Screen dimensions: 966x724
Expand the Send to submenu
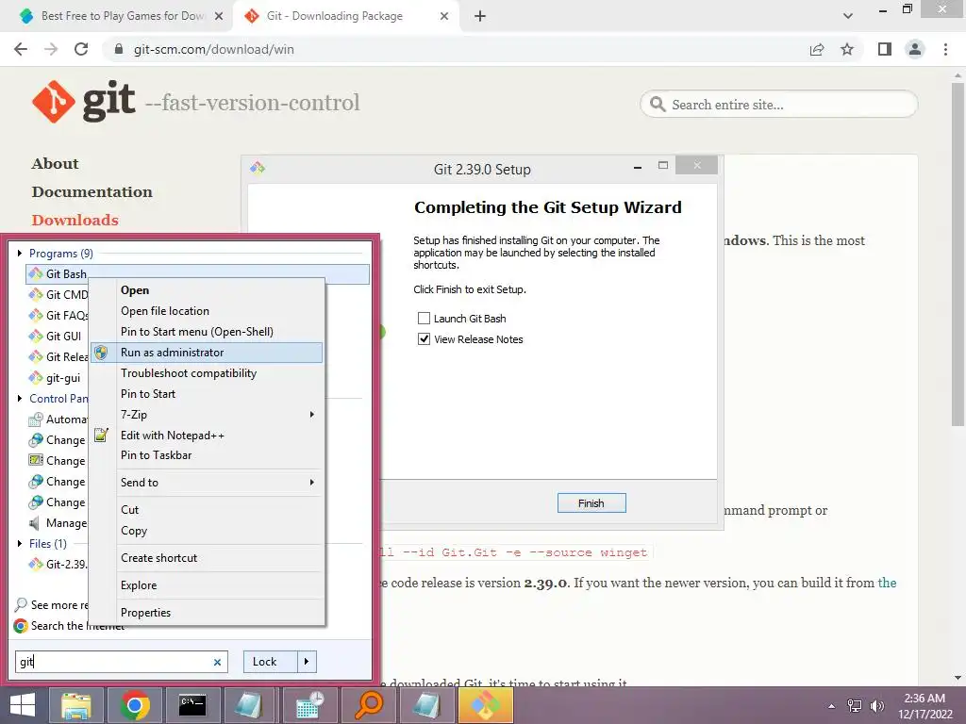(x=207, y=483)
